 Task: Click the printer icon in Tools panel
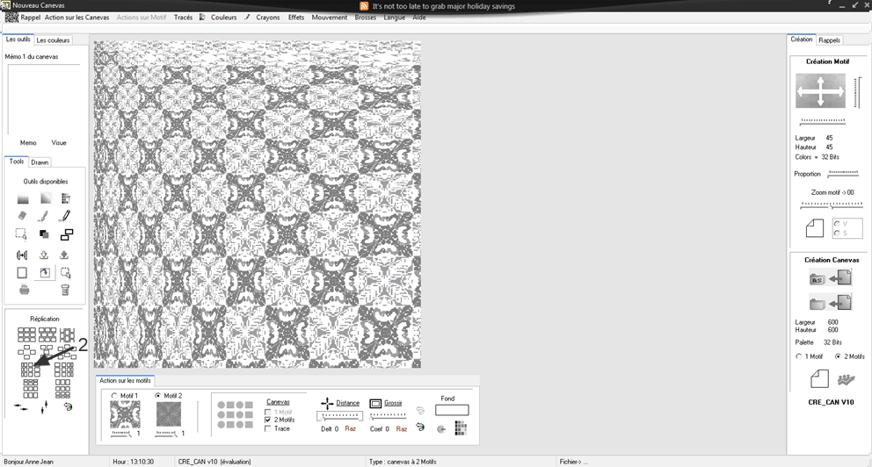pos(24,289)
